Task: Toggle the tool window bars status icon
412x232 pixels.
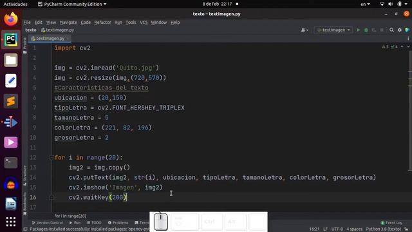Action: click(x=26, y=229)
